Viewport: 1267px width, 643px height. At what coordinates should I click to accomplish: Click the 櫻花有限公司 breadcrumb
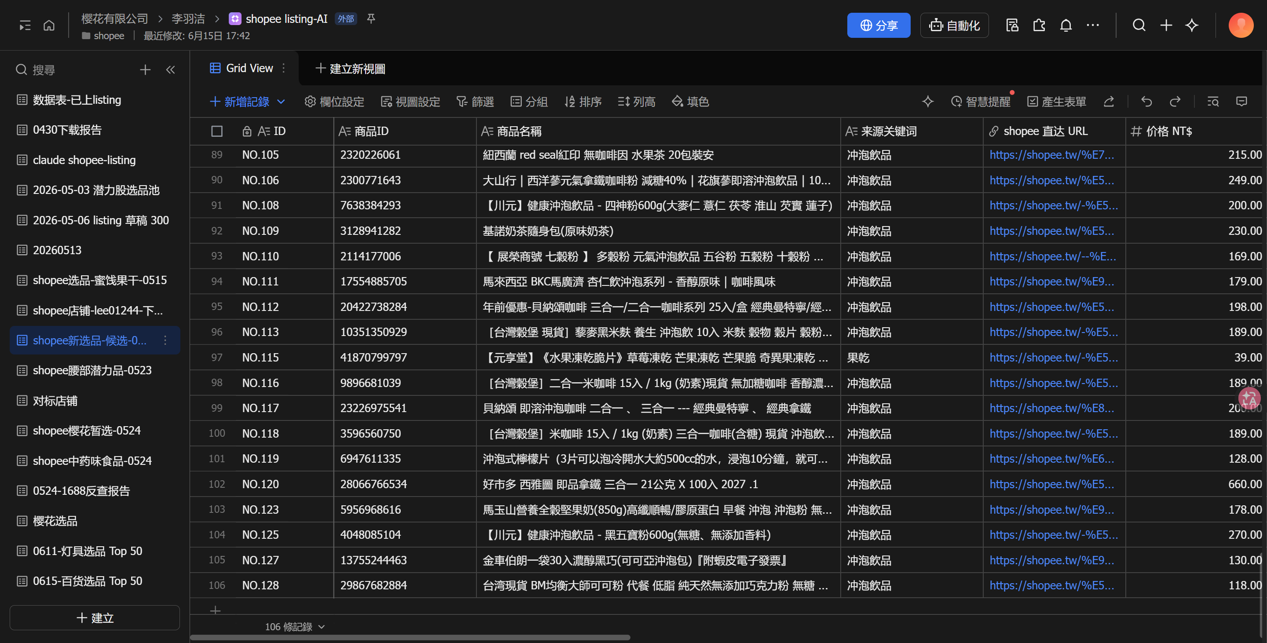114,18
